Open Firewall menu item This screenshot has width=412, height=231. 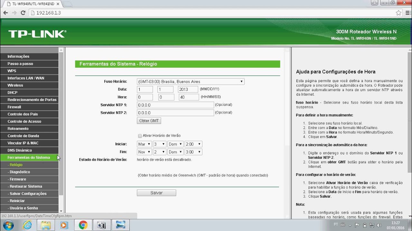tap(29, 107)
